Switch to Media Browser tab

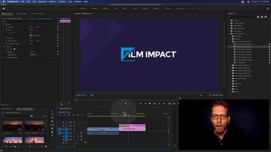pos(7,109)
